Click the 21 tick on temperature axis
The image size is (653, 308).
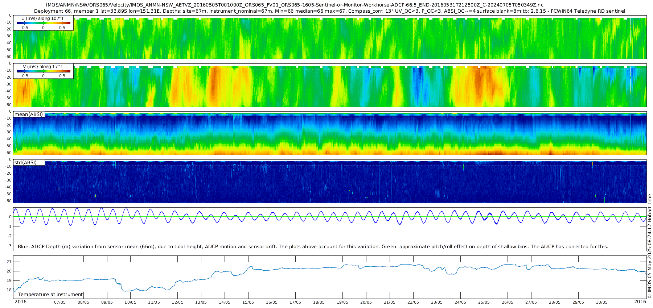point(9,262)
